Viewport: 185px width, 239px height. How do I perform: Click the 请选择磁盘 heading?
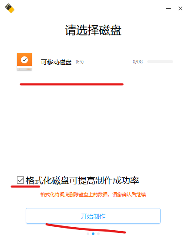tap(93, 30)
